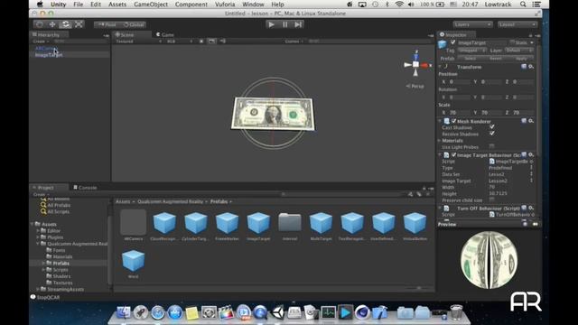Select the Word prefab
The height and width of the screenshot is (325, 578).
click(x=133, y=264)
